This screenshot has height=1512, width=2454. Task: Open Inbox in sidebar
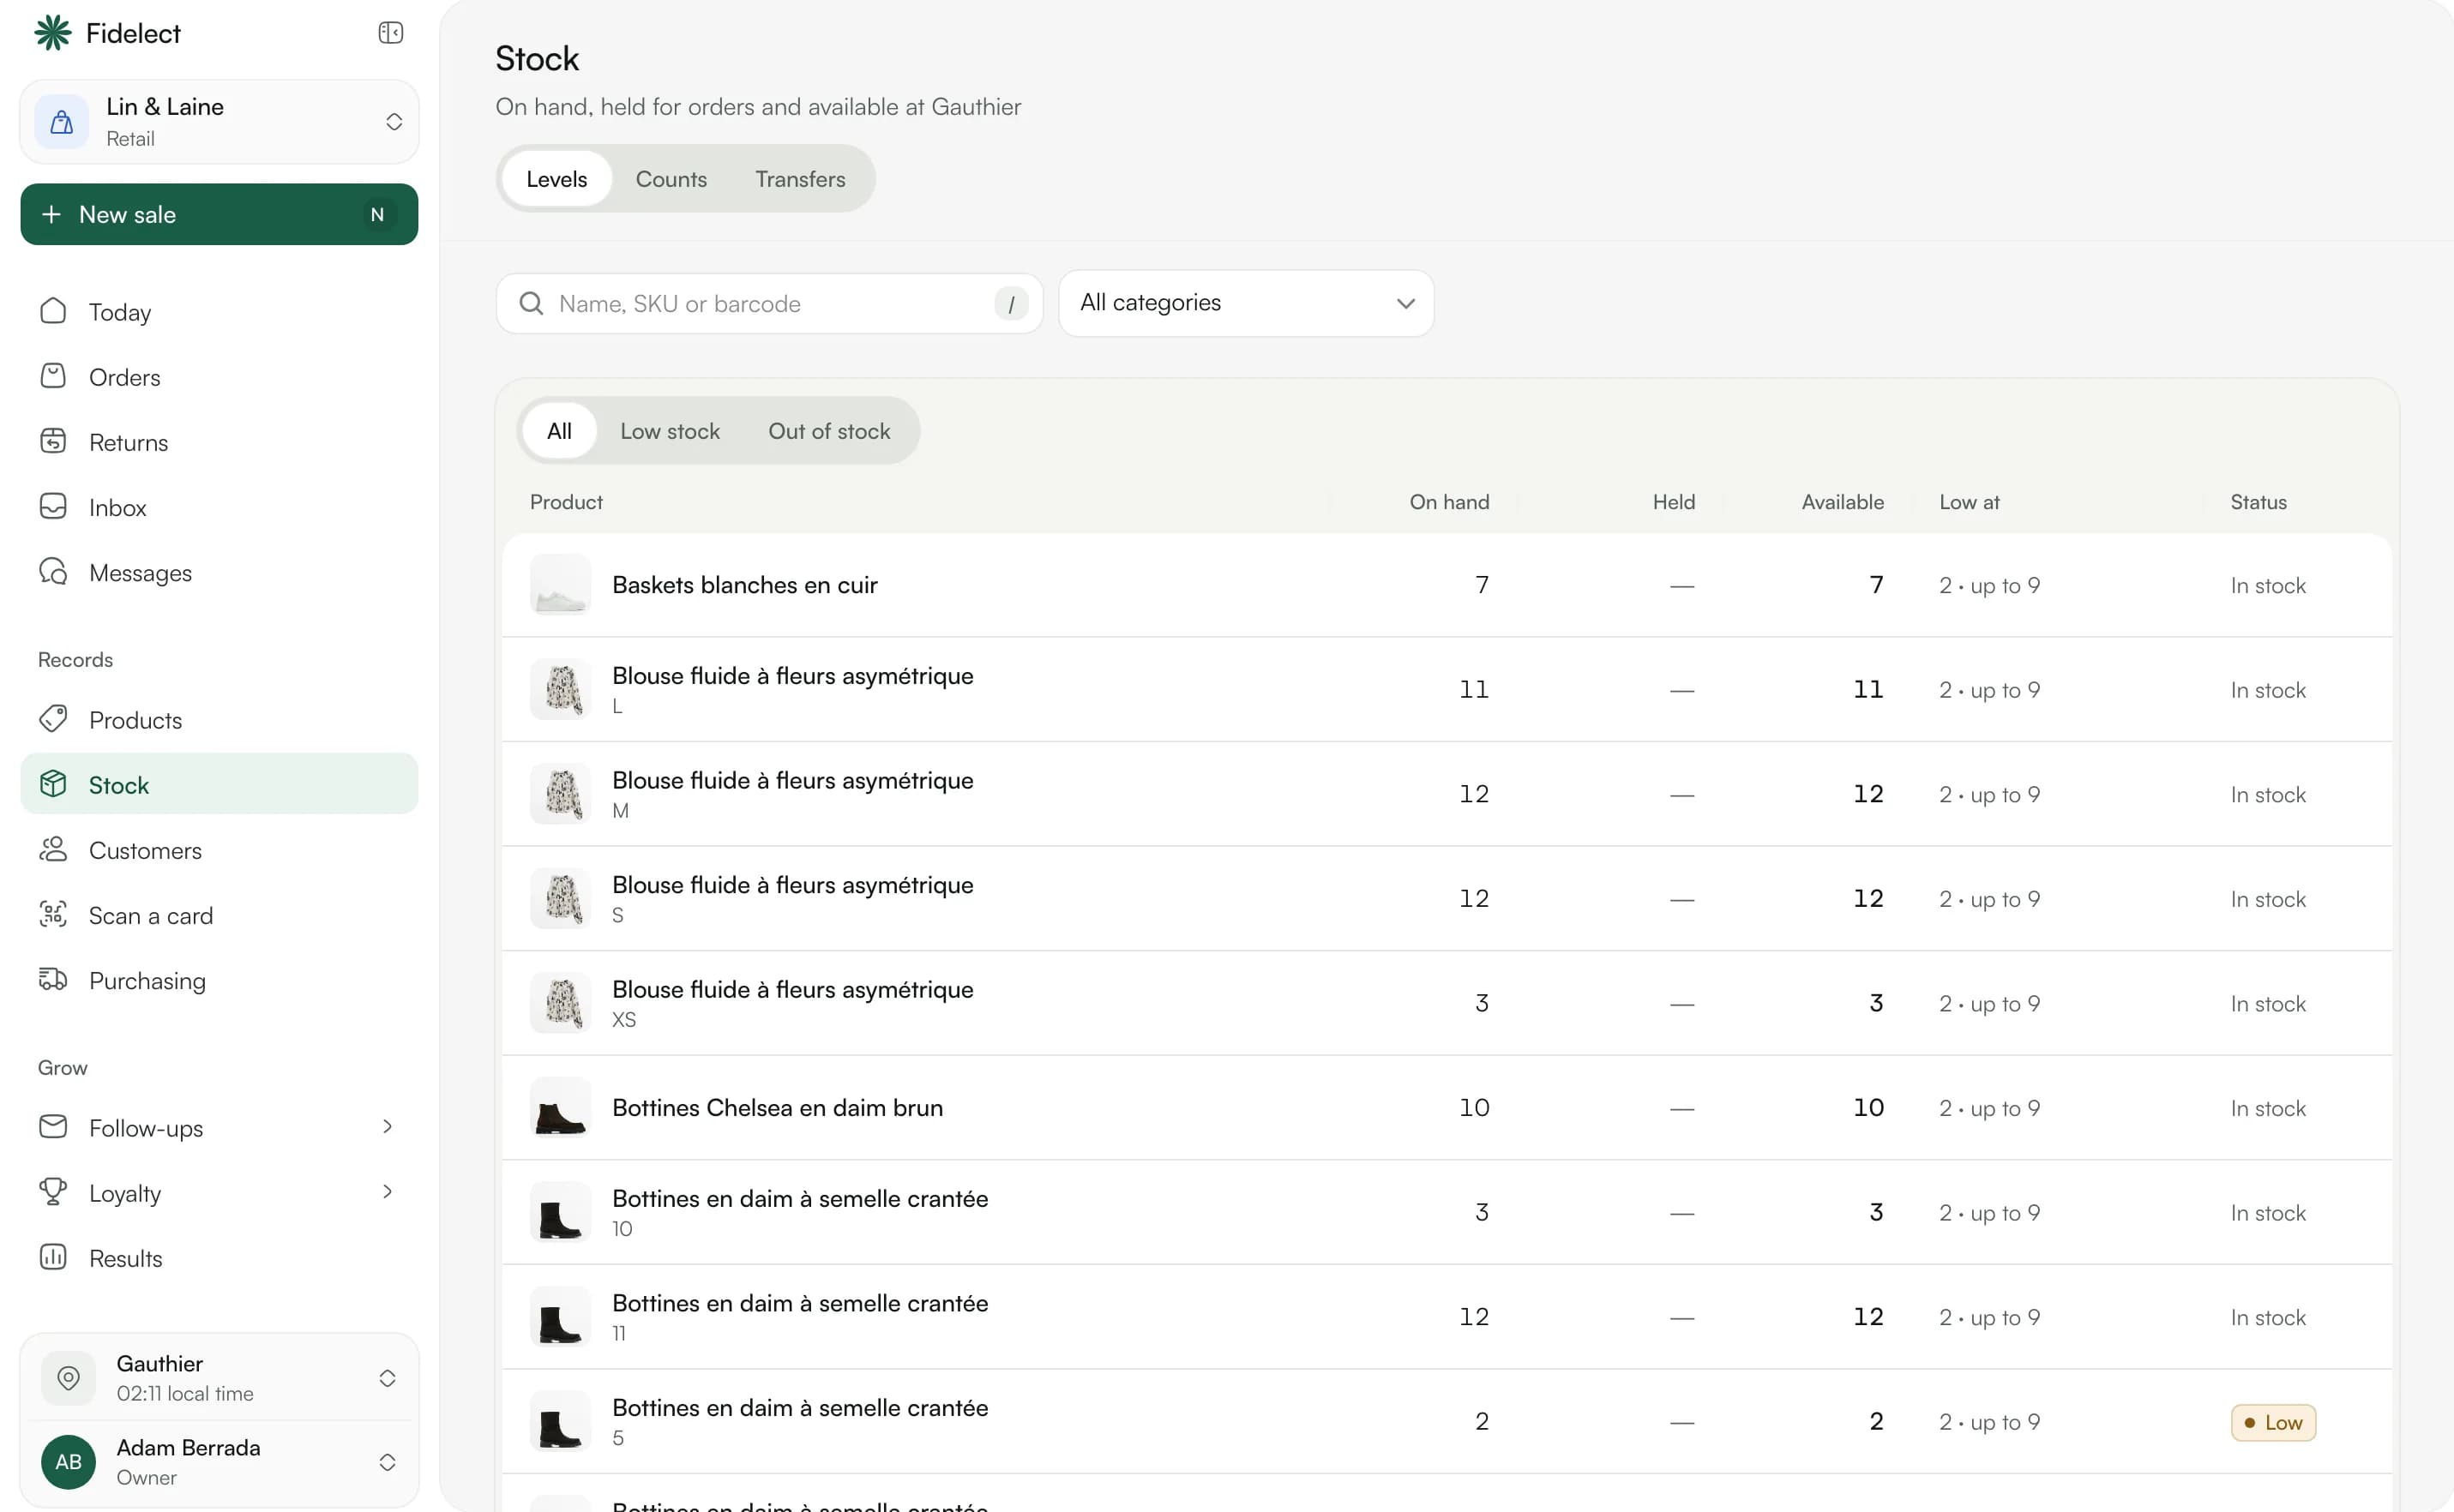coord(220,507)
